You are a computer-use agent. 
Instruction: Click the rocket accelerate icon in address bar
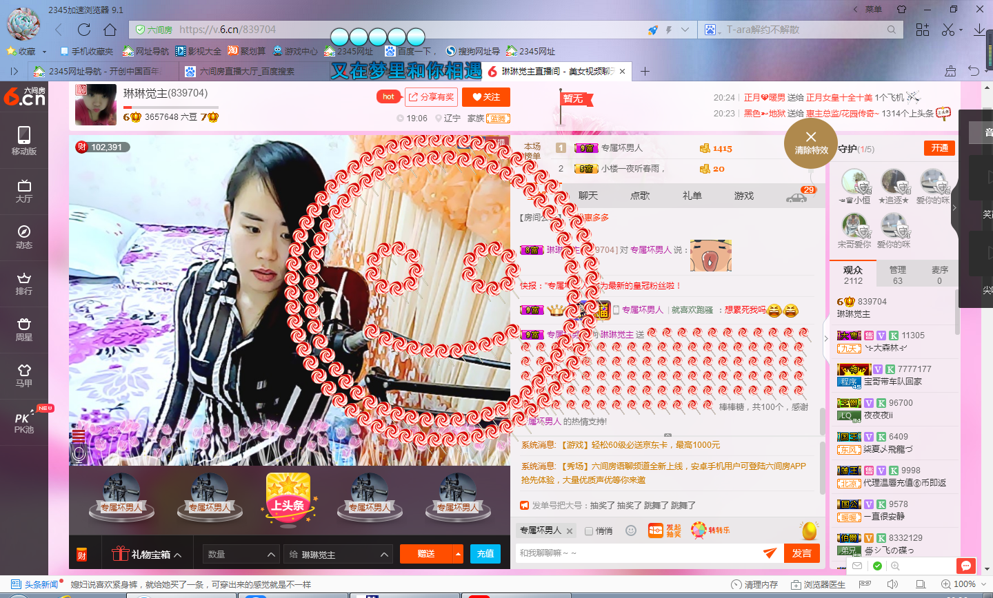click(x=652, y=30)
